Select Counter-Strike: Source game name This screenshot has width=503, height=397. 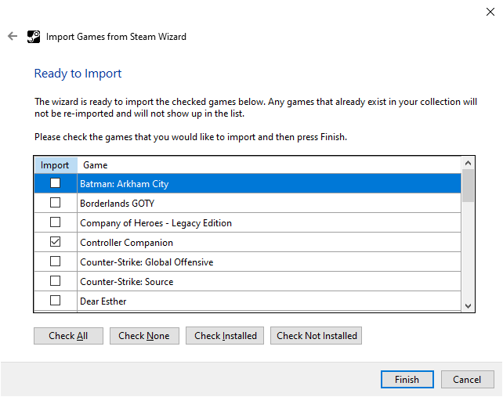click(127, 282)
